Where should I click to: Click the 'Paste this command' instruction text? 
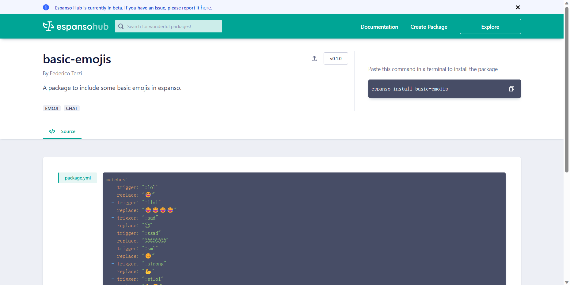click(433, 69)
